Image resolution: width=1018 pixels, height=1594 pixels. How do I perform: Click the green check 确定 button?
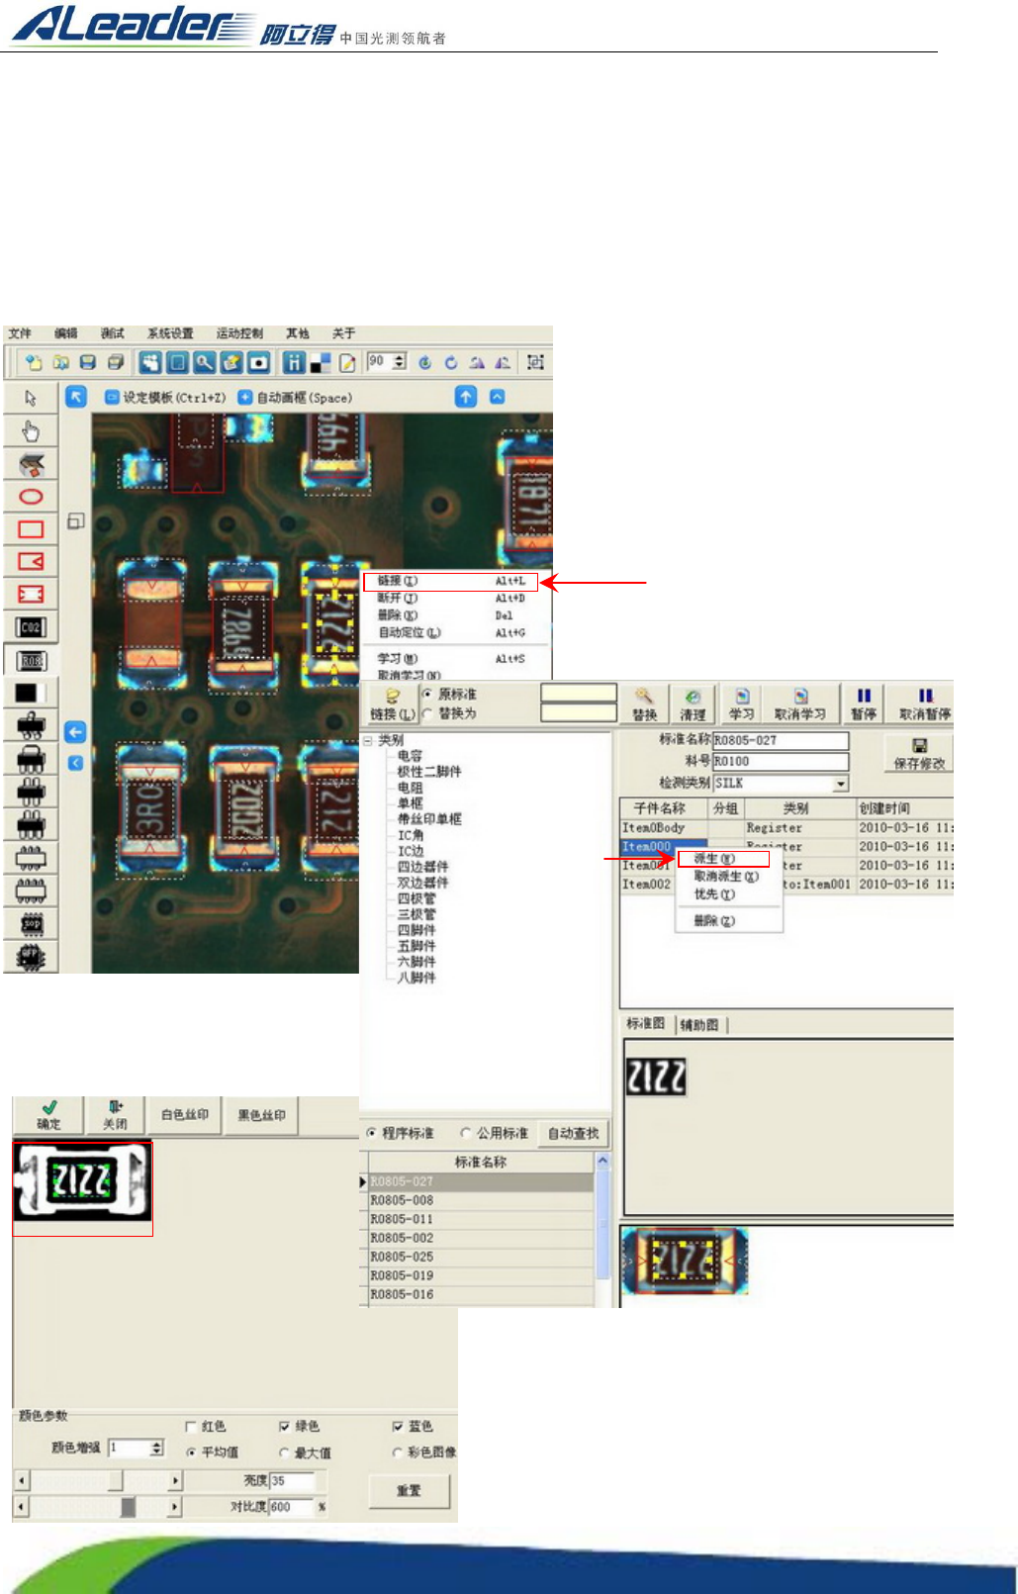pyautogui.click(x=49, y=1115)
